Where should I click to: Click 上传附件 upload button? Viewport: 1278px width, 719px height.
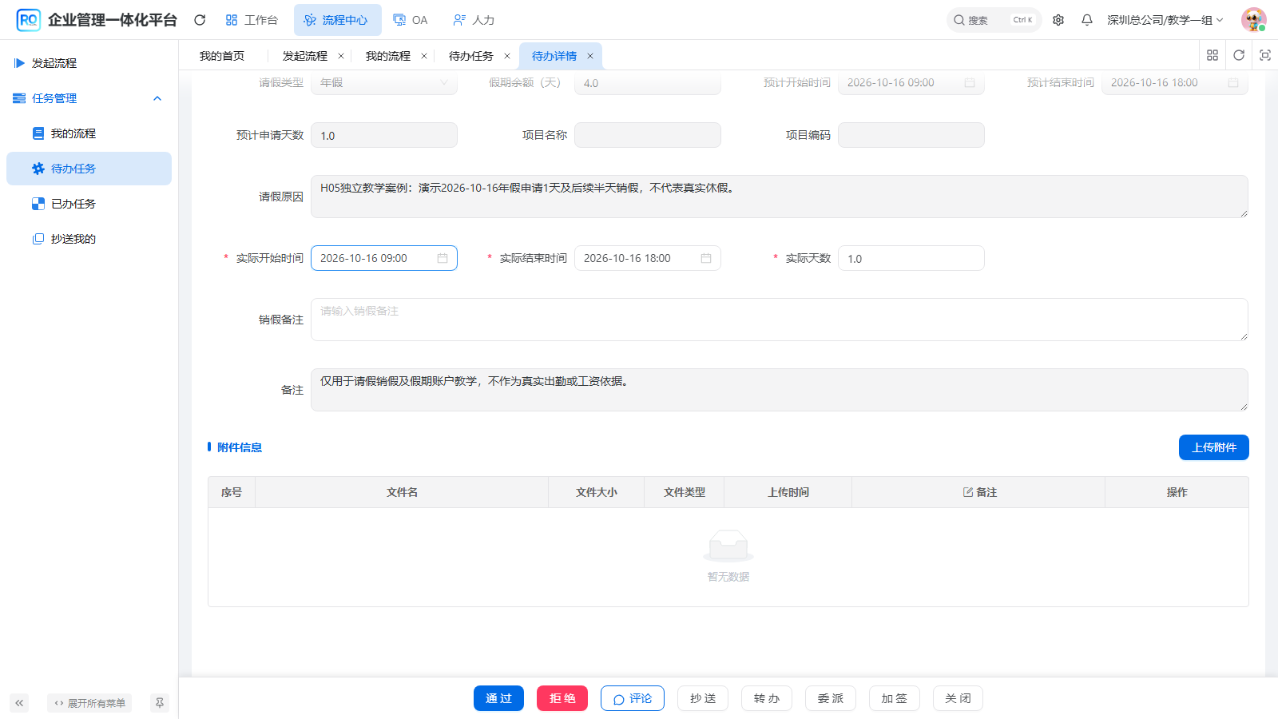pyautogui.click(x=1214, y=447)
